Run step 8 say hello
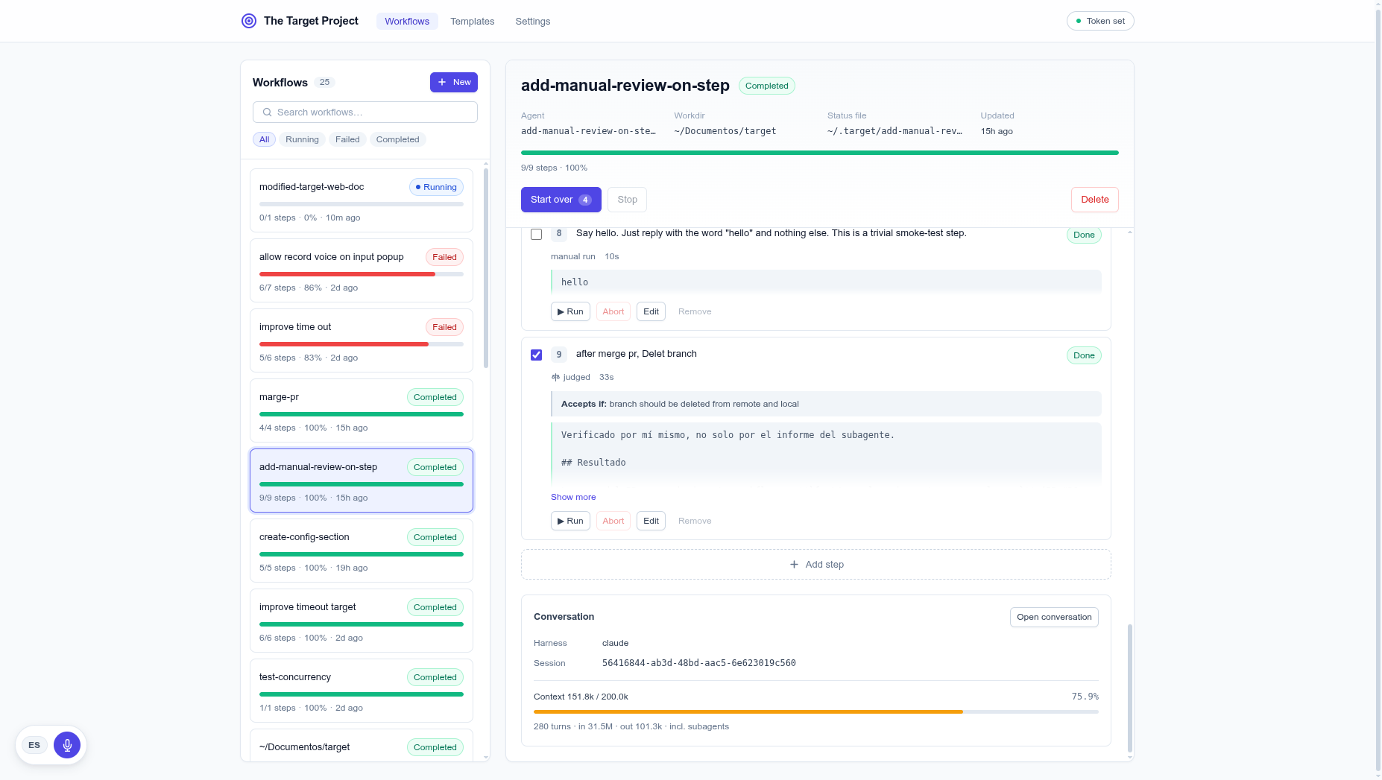The height and width of the screenshot is (780, 1382). (570, 311)
